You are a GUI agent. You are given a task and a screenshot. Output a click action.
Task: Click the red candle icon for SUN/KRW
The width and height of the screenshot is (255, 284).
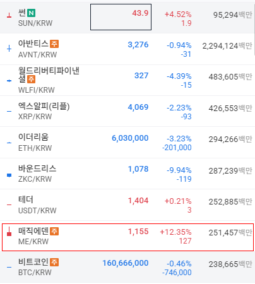(9, 15)
